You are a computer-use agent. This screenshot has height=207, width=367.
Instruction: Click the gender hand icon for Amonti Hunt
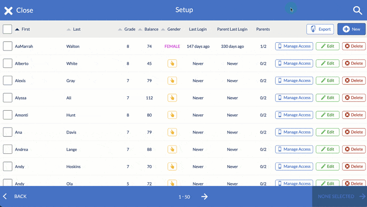tap(172, 115)
